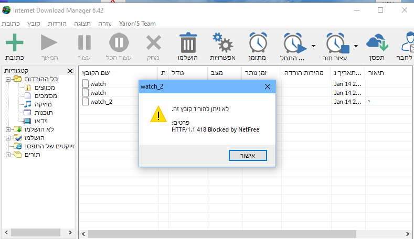Click the Stop Queue clock icon
This screenshot has width=414, height=239.
pos(337,43)
